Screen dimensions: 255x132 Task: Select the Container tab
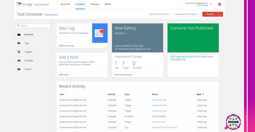point(80,4)
